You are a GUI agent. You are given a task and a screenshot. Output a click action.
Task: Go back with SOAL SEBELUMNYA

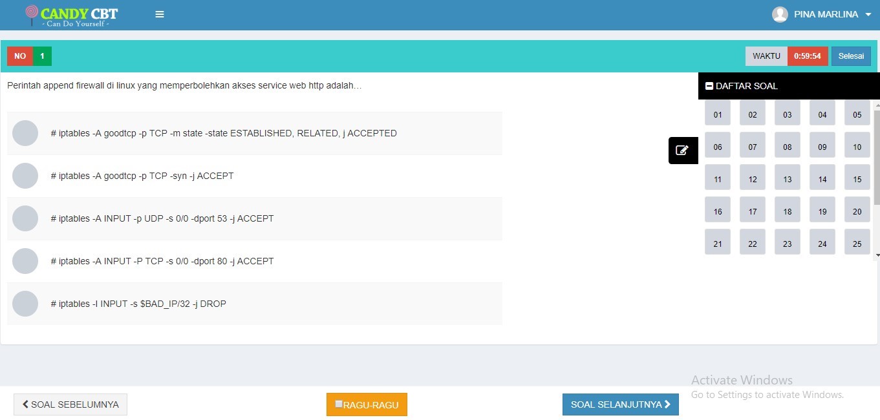70,404
